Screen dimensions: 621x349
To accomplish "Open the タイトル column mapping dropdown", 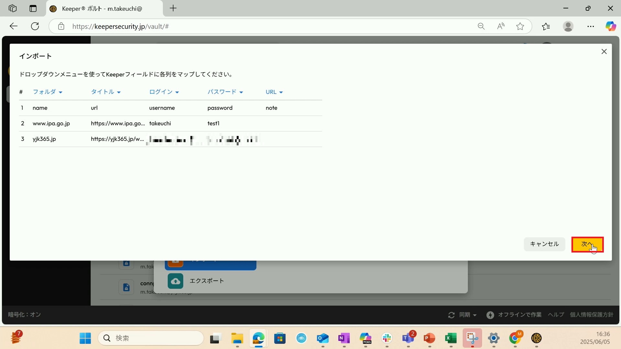I will click(105, 92).
